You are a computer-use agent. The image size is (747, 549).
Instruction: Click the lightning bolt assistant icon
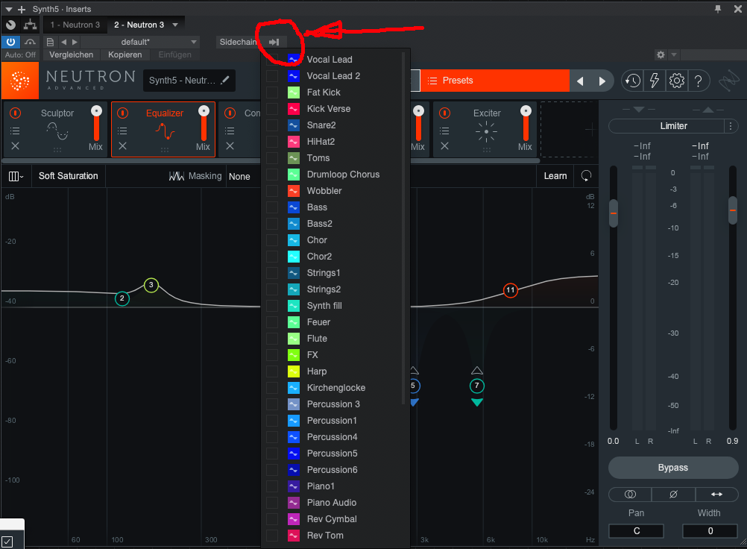click(655, 81)
